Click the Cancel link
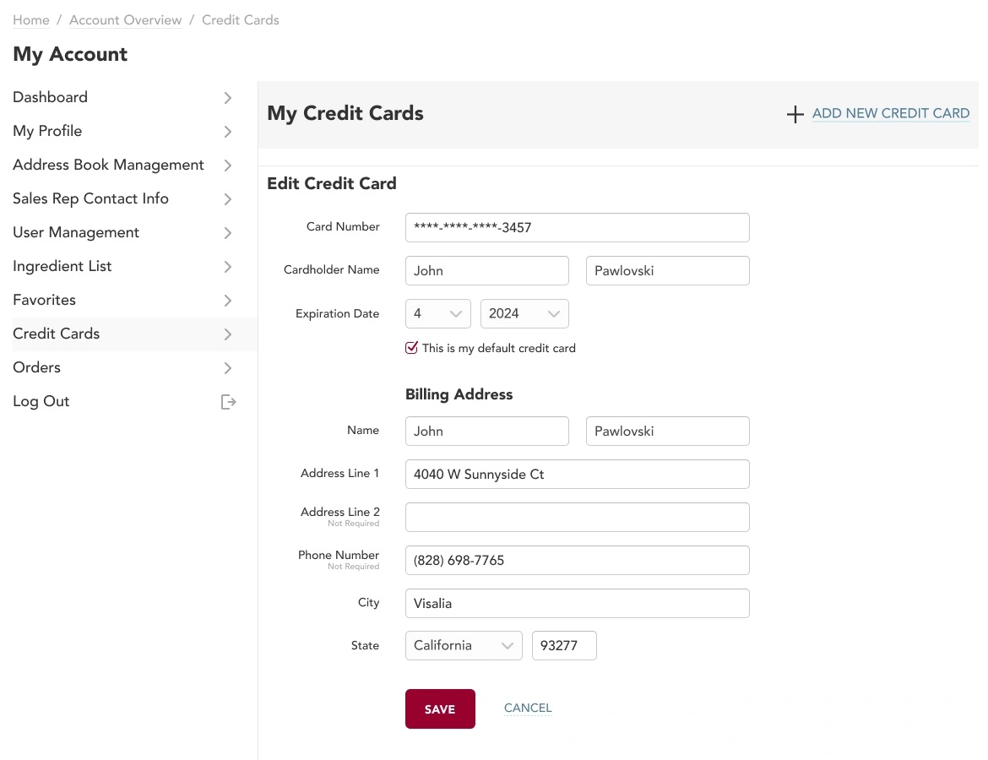 (528, 708)
